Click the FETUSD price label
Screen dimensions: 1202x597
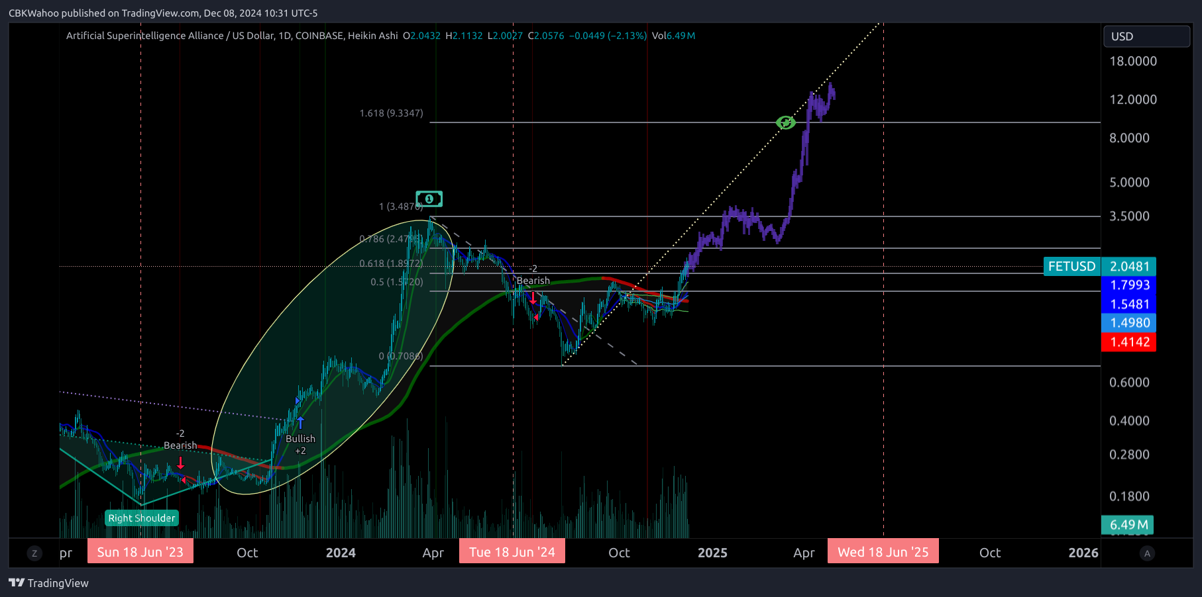1071,266
